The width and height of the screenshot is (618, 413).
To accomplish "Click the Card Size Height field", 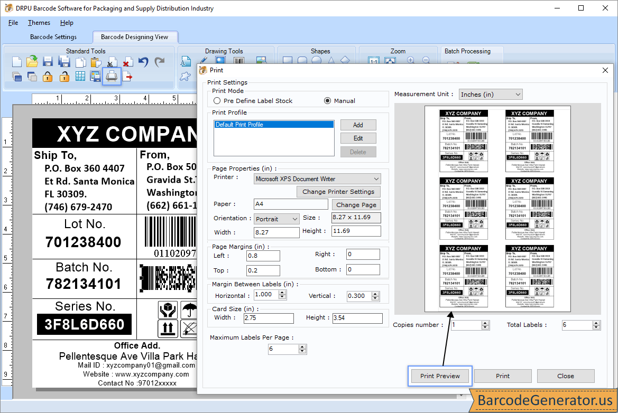I will [x=357, y=318].
